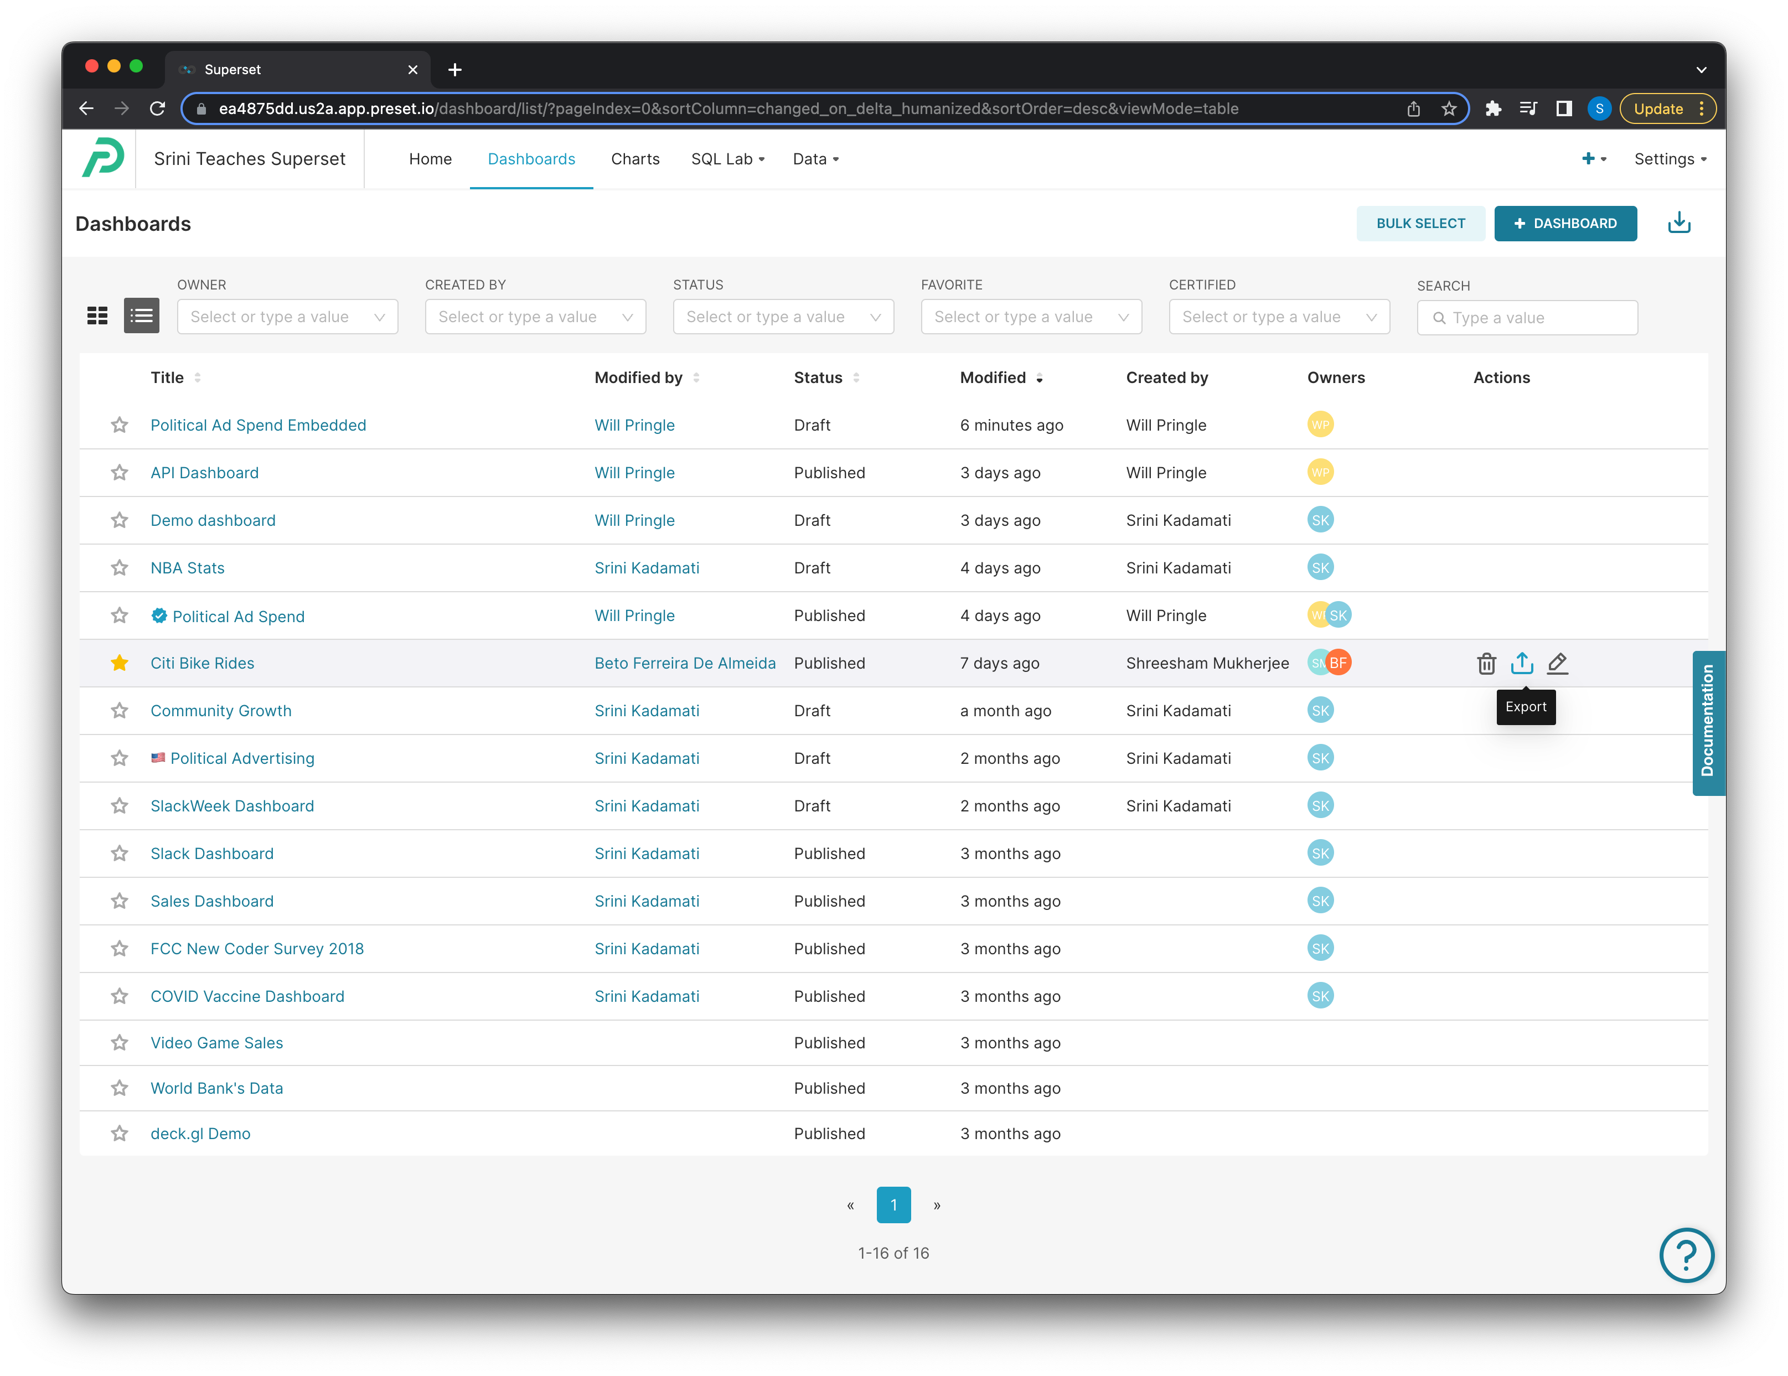Click the Preset logo

(103, 158)
